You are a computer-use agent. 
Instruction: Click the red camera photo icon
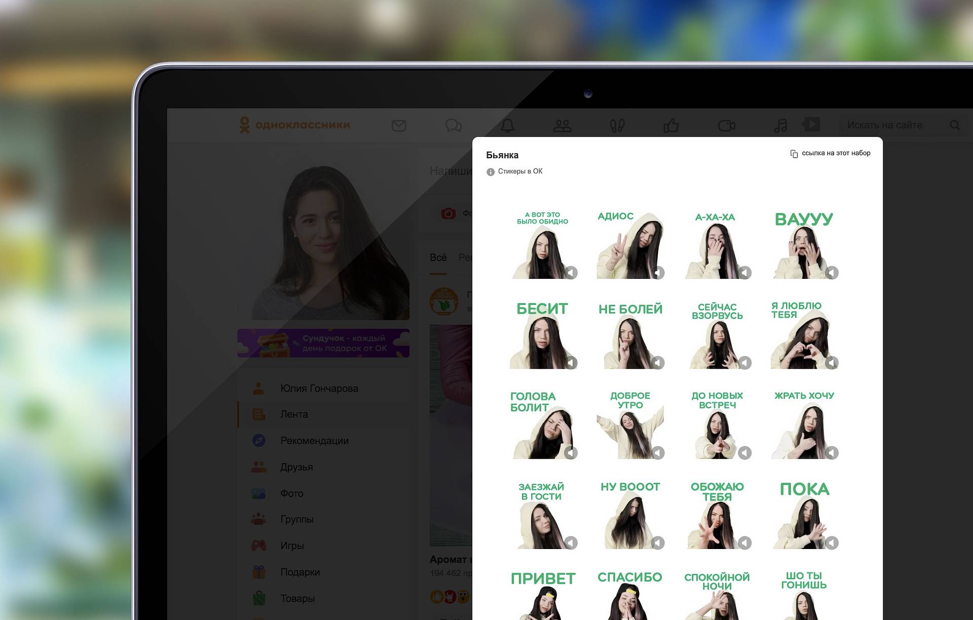tap(448, 213)
